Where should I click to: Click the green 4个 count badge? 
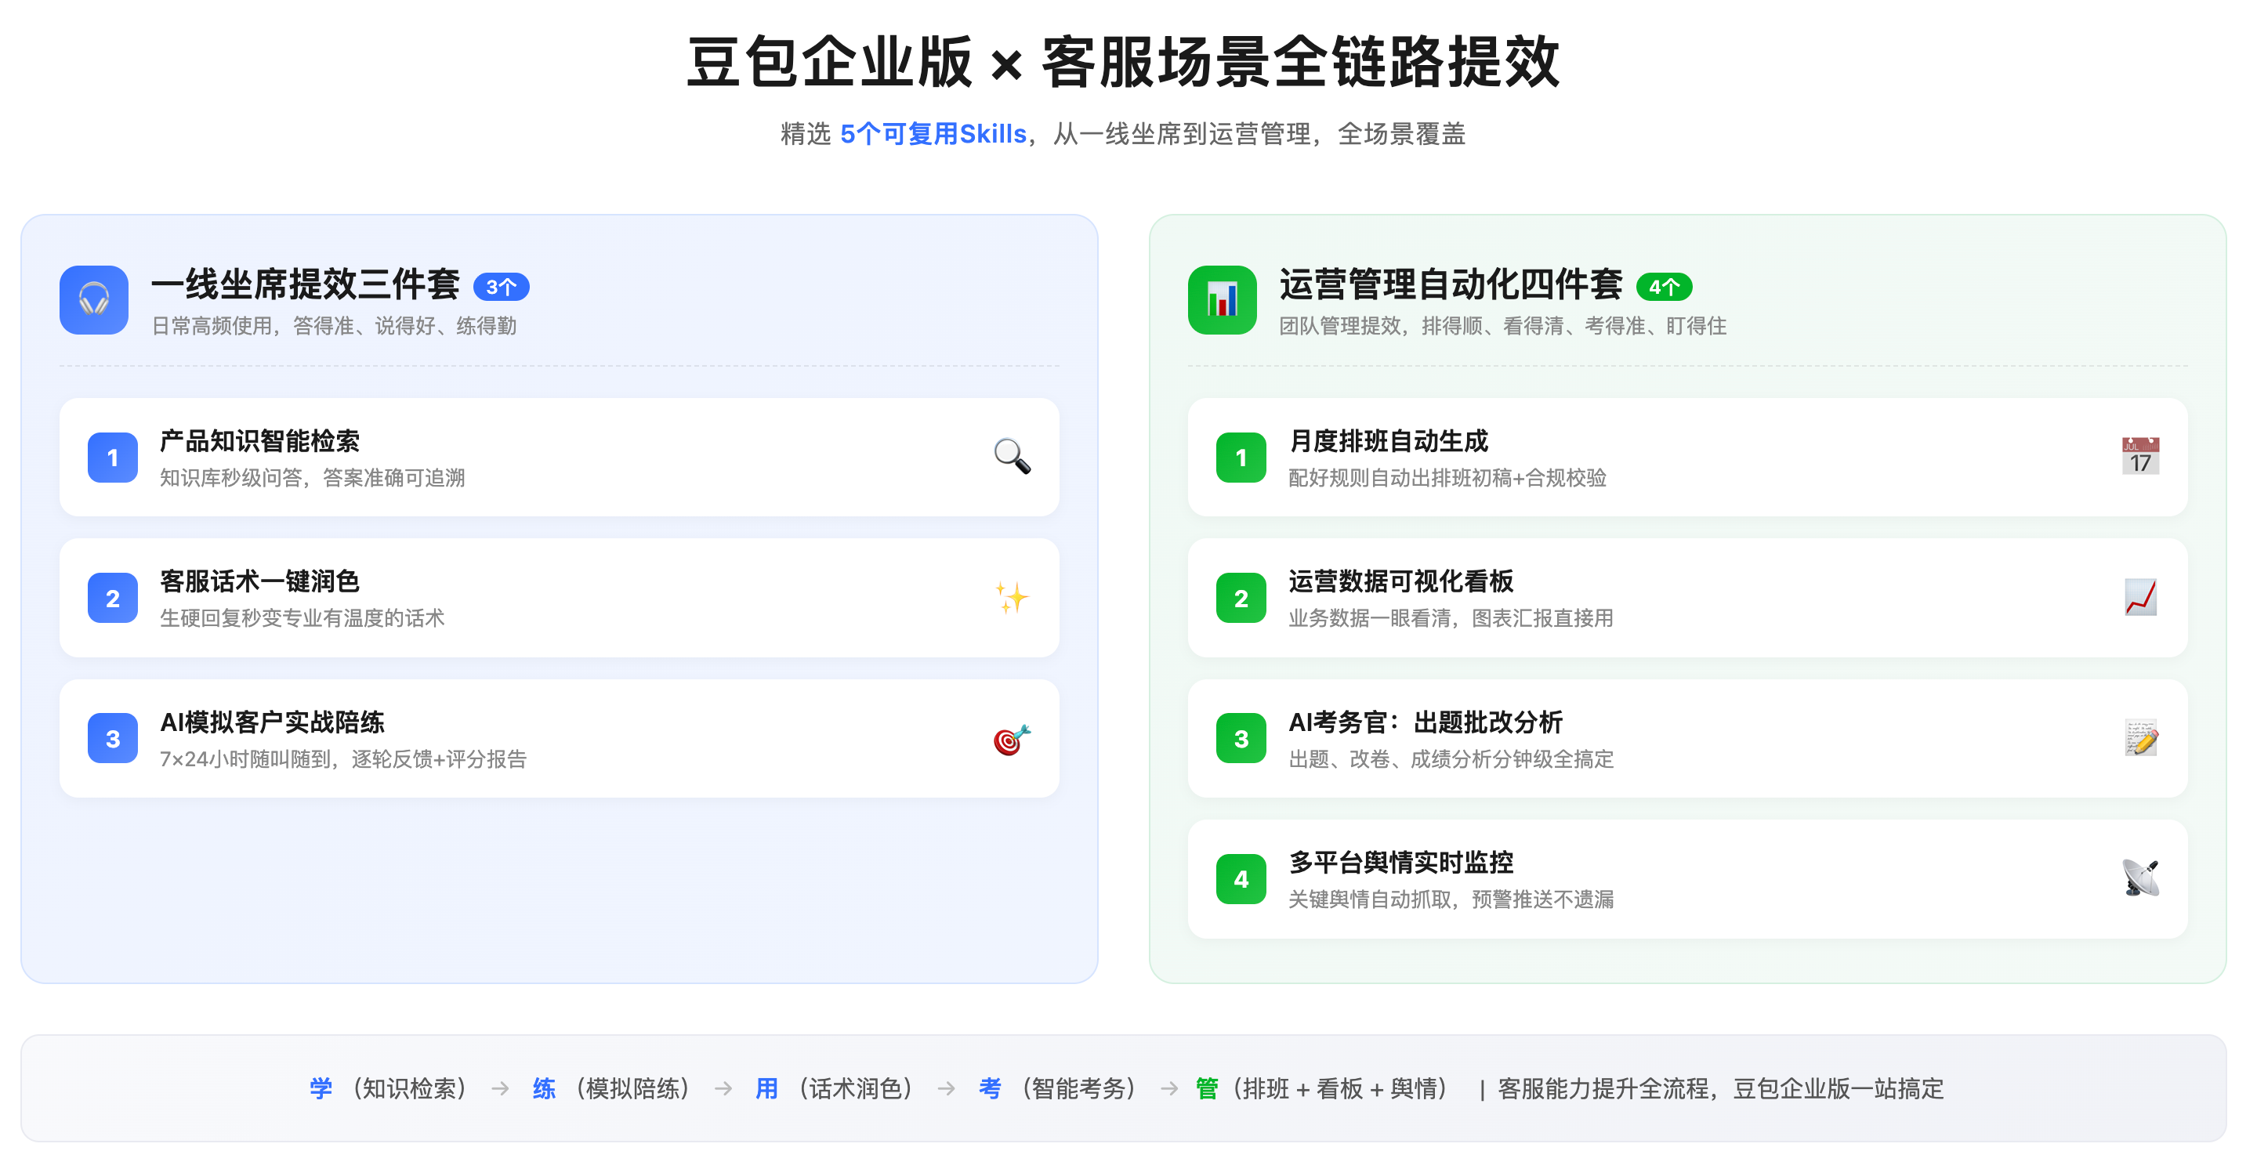(1664, 286)
